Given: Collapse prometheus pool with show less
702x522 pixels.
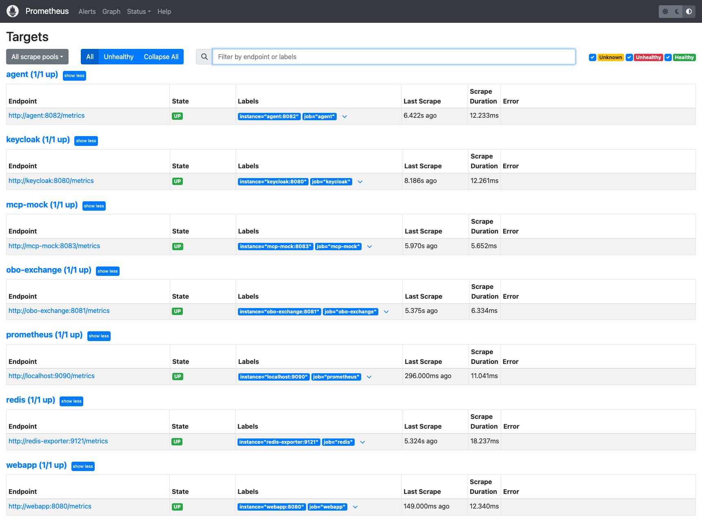Looking at the screenshot, I should pyautogui.click(x=99, y=336).
